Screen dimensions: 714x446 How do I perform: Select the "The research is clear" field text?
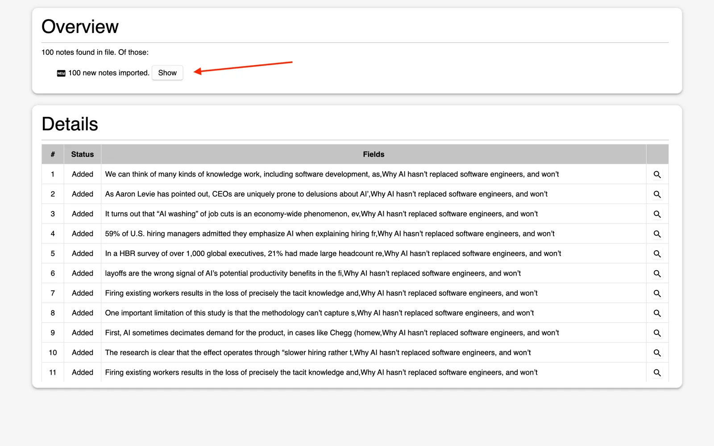(x=318, y=353)
